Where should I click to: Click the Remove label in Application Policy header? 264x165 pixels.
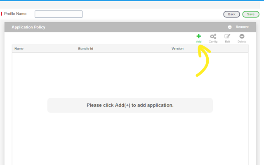[242, 27]
